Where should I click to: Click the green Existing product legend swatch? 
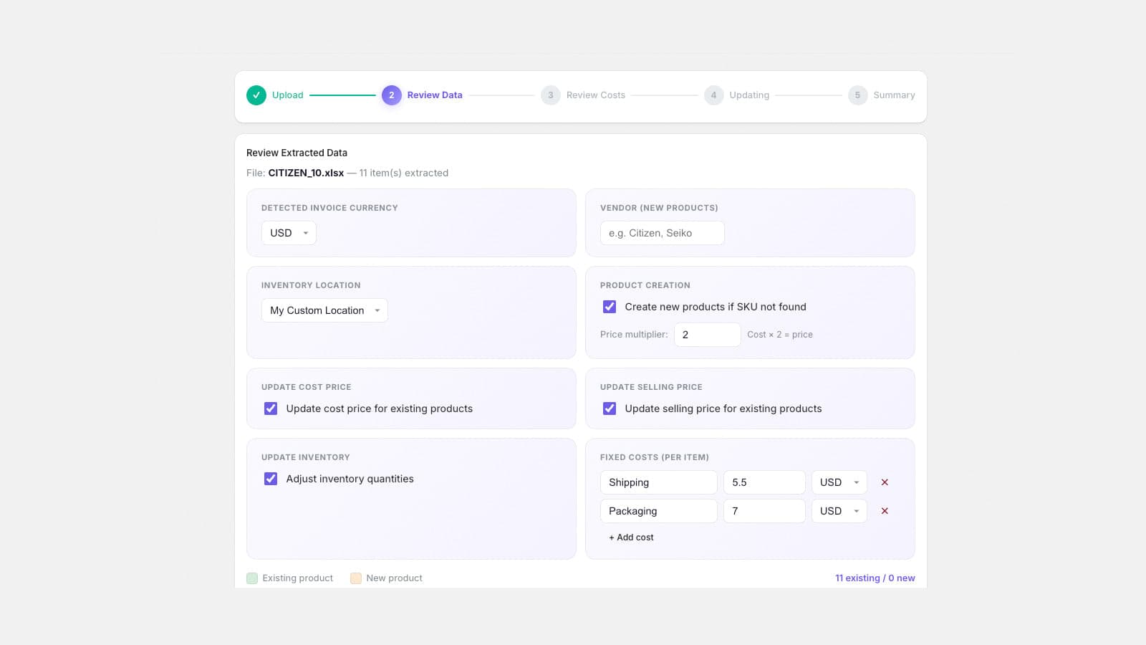[252, 578]
